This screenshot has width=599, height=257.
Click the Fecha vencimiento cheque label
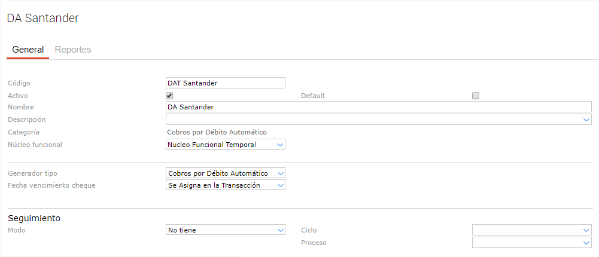(51, 185)
